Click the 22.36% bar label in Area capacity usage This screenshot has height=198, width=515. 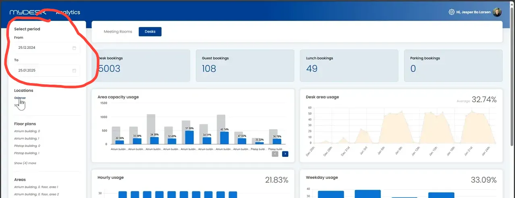pyautogui.click(x=119, y=138)
